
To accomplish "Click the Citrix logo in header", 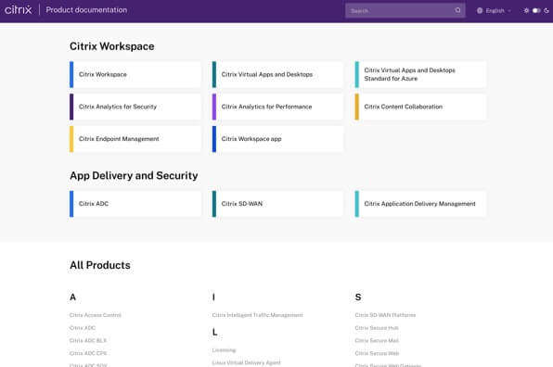I will coord(19,10).
